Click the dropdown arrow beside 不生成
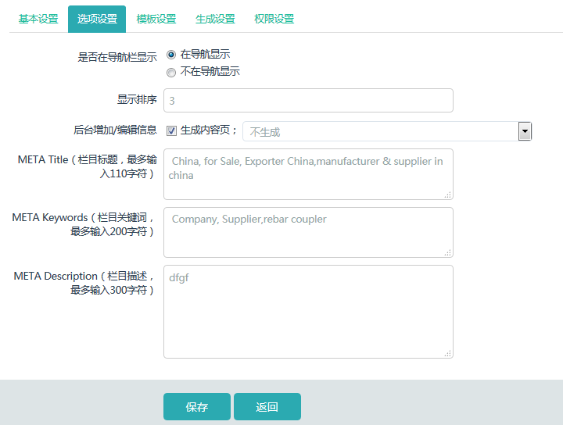 pos(525,131)
